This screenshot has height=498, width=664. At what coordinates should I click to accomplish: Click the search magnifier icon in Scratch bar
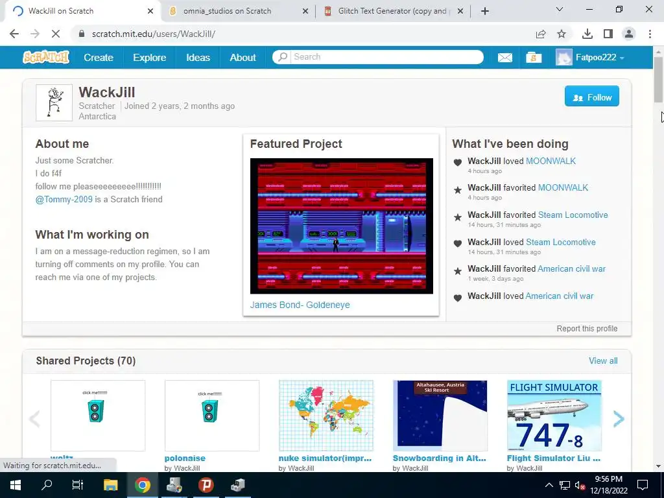pos(283,57)
